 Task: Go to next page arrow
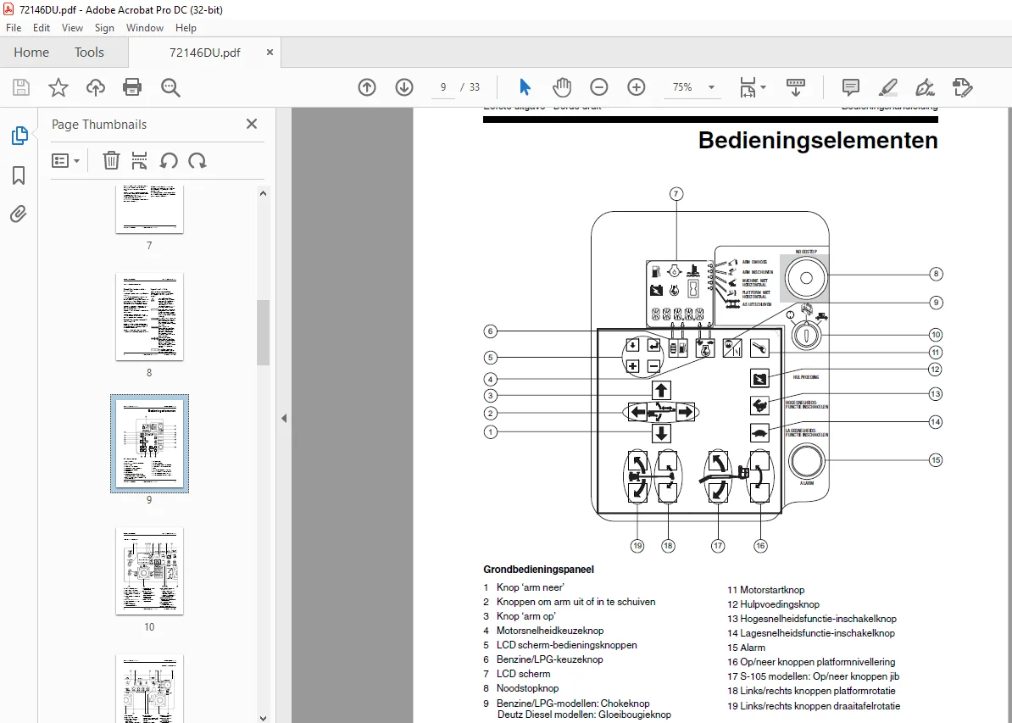pos(404,87)
